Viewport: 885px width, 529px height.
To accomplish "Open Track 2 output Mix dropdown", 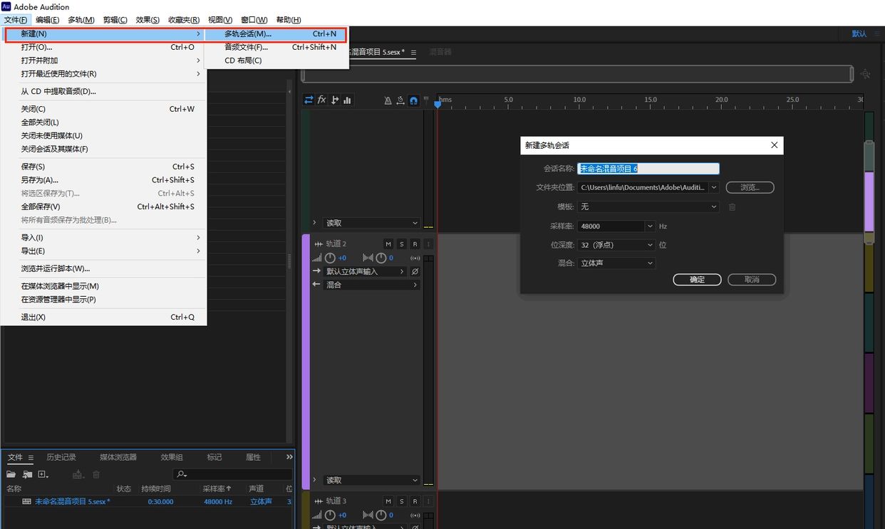I will [371, 285].
